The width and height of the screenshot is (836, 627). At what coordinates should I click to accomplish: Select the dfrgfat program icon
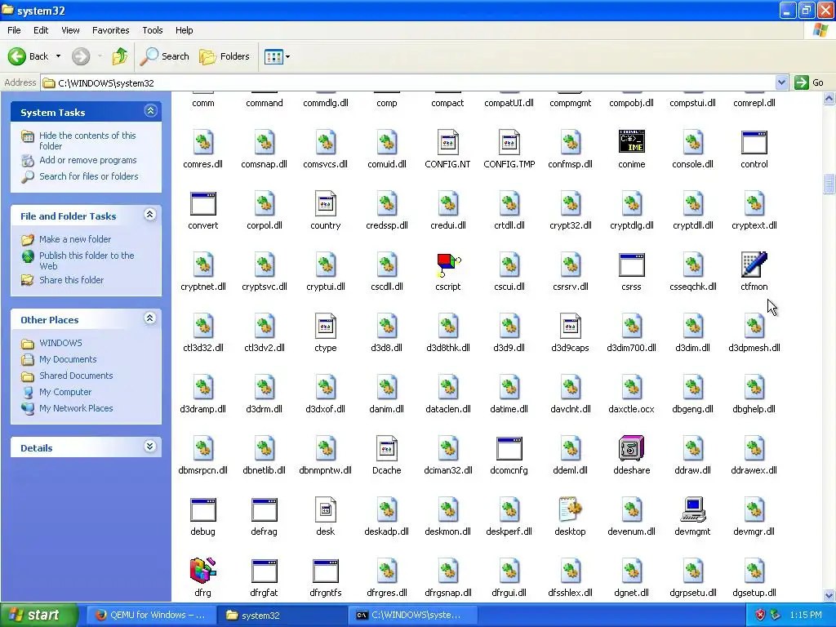[x=265, y=571]
